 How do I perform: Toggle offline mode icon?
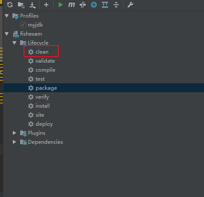[83, 5]
